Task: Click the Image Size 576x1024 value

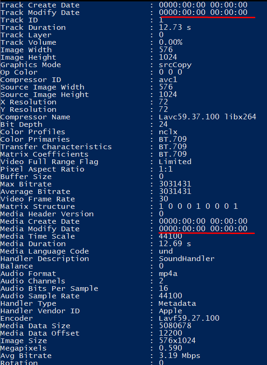Action: point(177,340)
